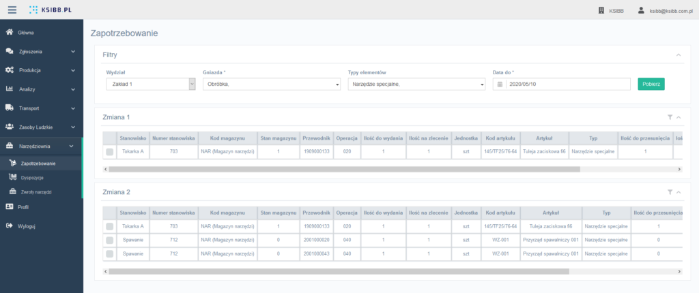Open Główna home page in sidebar
The image size is (699, 293).
27,33
